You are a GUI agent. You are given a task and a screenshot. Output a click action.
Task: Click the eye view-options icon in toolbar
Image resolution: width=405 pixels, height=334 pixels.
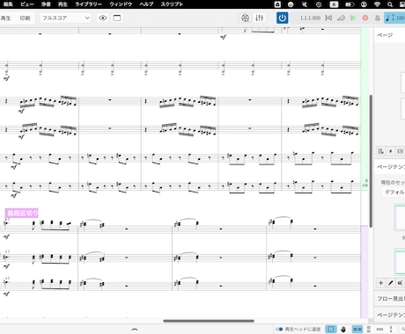point(103,18)
